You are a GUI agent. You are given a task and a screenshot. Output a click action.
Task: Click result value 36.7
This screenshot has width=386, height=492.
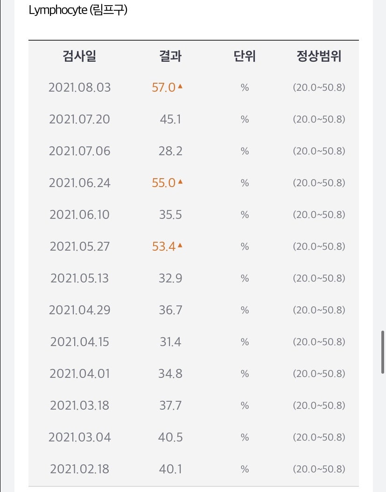(170, 310)
